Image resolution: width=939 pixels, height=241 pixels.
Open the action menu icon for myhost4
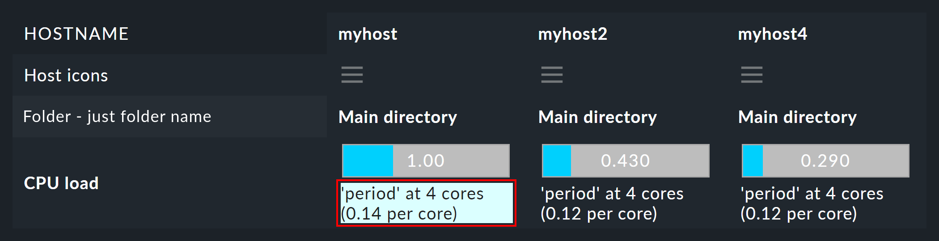[x=752, y=75]
